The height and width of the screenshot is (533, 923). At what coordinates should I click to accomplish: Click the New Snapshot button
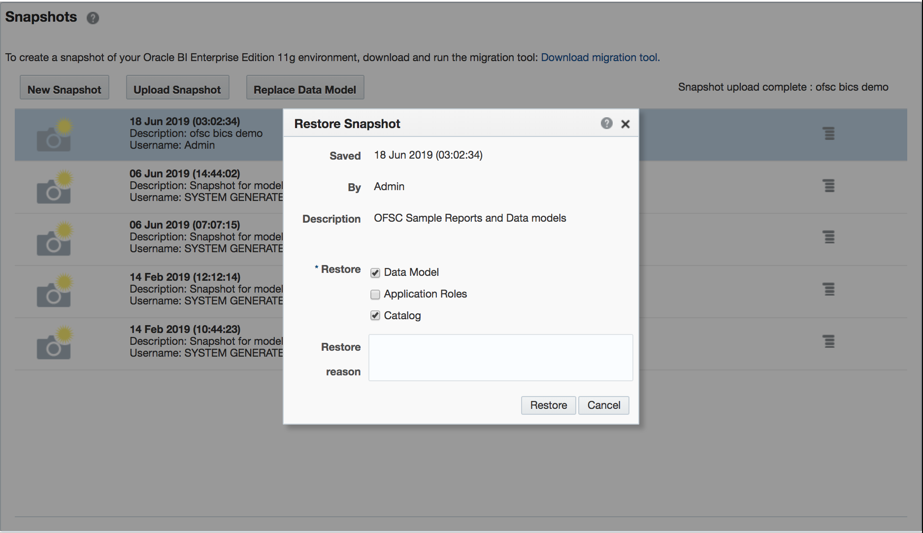[x=64, y=89]
